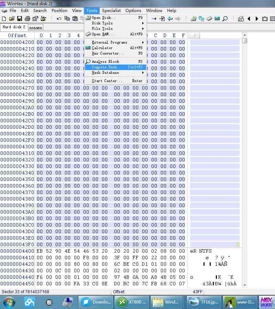
Task: Open the Window menu
Action: pos(154,11)
